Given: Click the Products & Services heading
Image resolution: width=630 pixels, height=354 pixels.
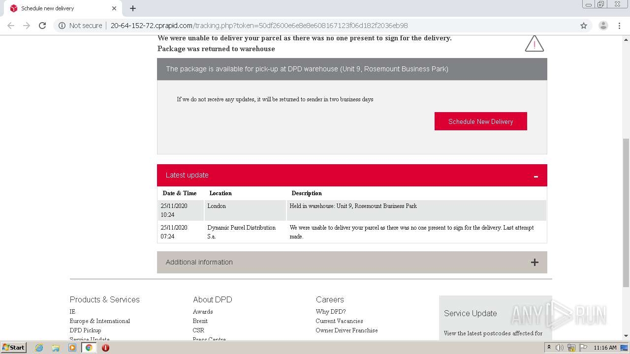Looking at the screenshot, I should pos(104,299).
